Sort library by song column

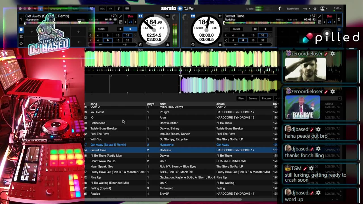(x=94, y=104)
